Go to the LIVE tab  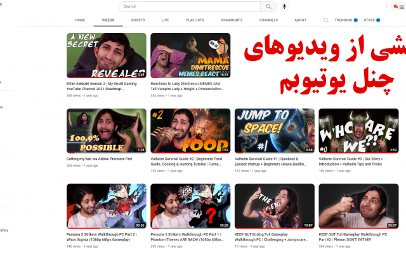click(165, 20)
